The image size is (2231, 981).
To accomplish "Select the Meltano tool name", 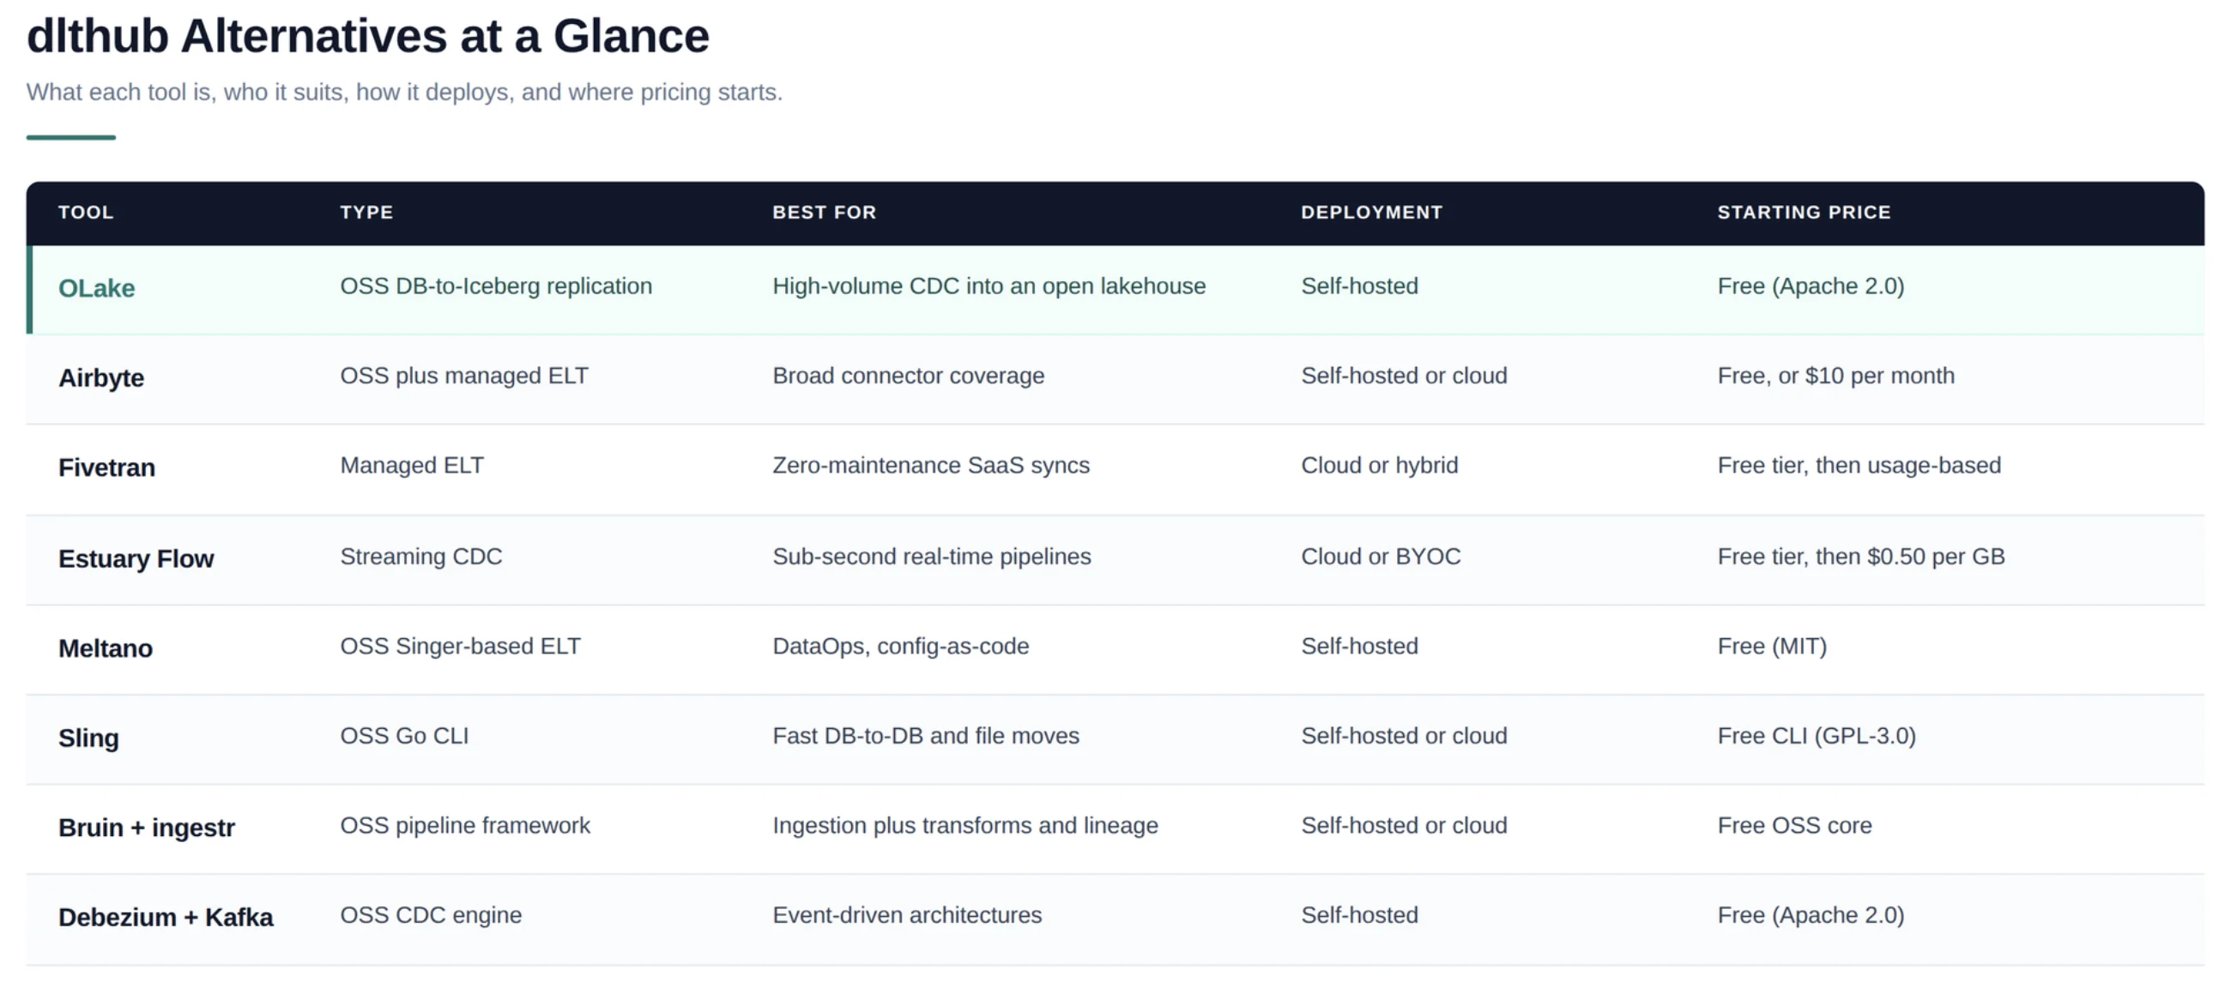I will 105,648.
